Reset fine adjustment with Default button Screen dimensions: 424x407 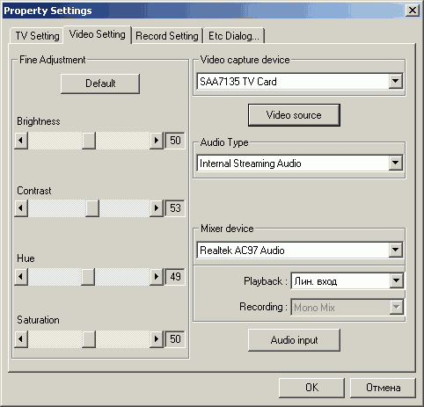click(100, 84)
